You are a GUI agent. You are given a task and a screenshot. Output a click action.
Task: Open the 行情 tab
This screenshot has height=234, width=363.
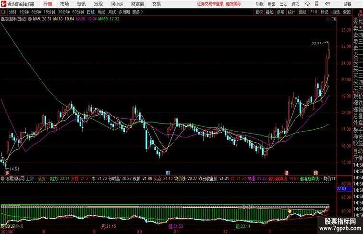(x=48, y=4)
